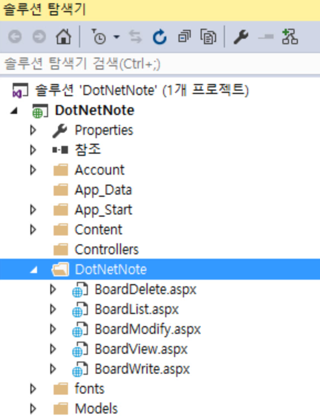Select the DotNetNote project name
Viewport: 320px width, 419px height.
pyautogui.click(x=95, y=111)
